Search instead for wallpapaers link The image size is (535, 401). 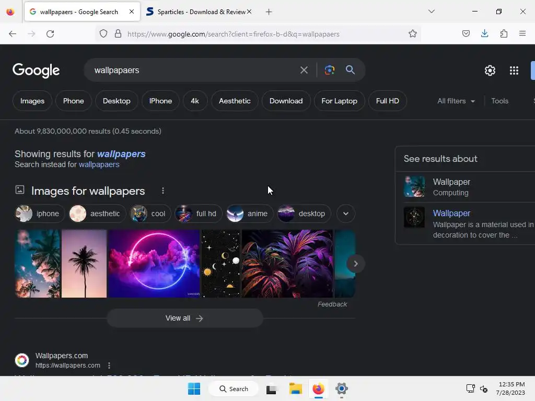99,164
